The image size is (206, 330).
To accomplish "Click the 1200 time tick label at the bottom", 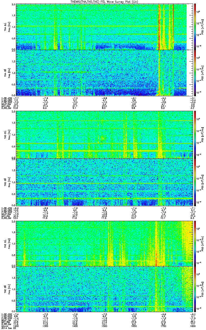I will 16,326.
